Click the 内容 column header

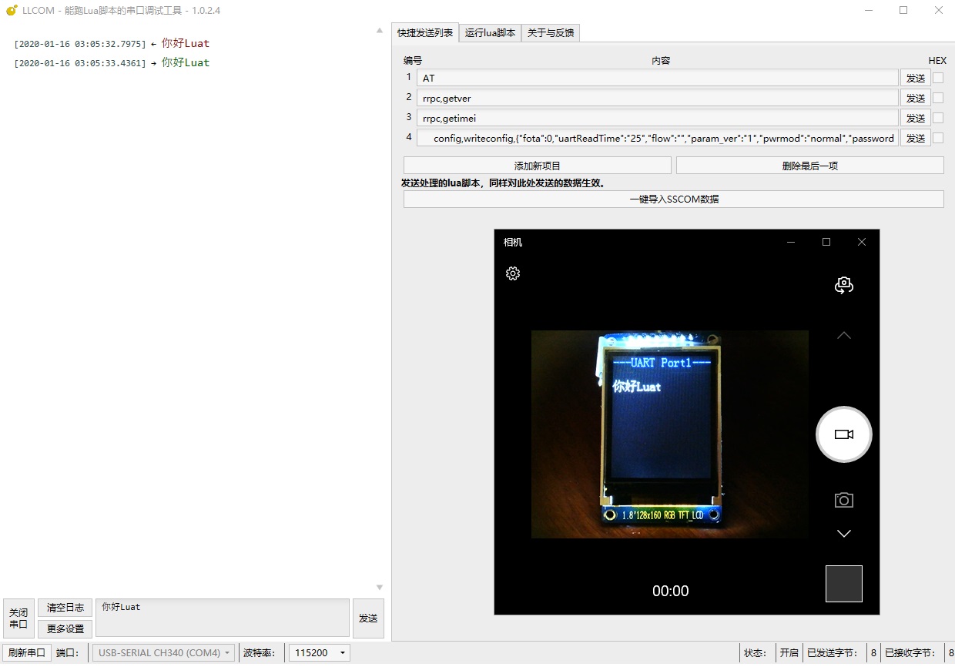[x=661, y=60]
